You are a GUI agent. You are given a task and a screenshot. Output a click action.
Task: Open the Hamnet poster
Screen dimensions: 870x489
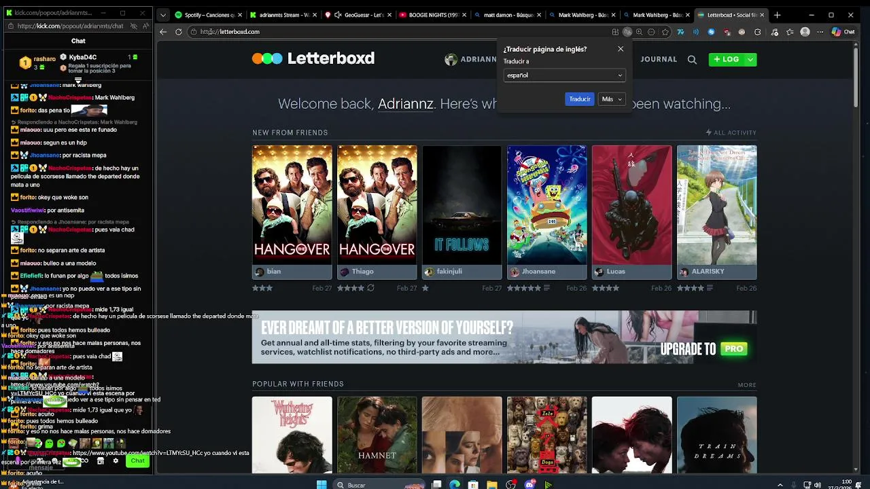377,435
